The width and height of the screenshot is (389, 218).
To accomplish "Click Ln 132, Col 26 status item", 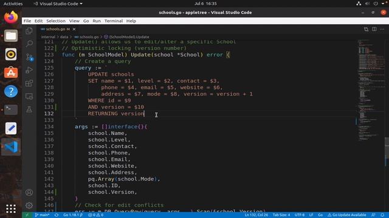I will tap(256, 215).
